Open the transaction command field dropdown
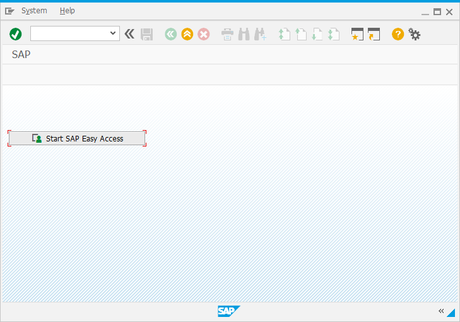This screenshot has width=460, height=322. click(113, 33)
